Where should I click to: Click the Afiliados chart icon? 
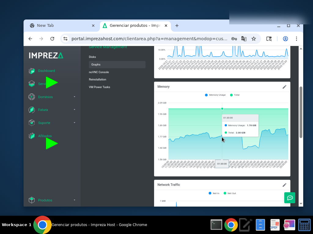tap(31, 136)
